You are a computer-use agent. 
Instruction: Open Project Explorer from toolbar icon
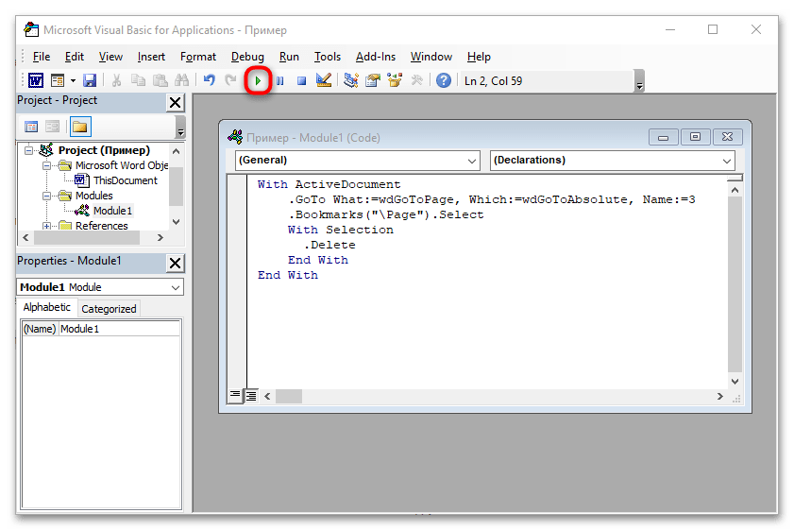(x=351, y=81)
